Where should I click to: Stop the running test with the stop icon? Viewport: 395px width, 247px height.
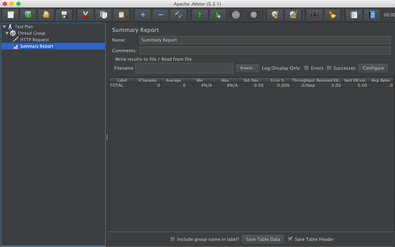coord(236,15)
